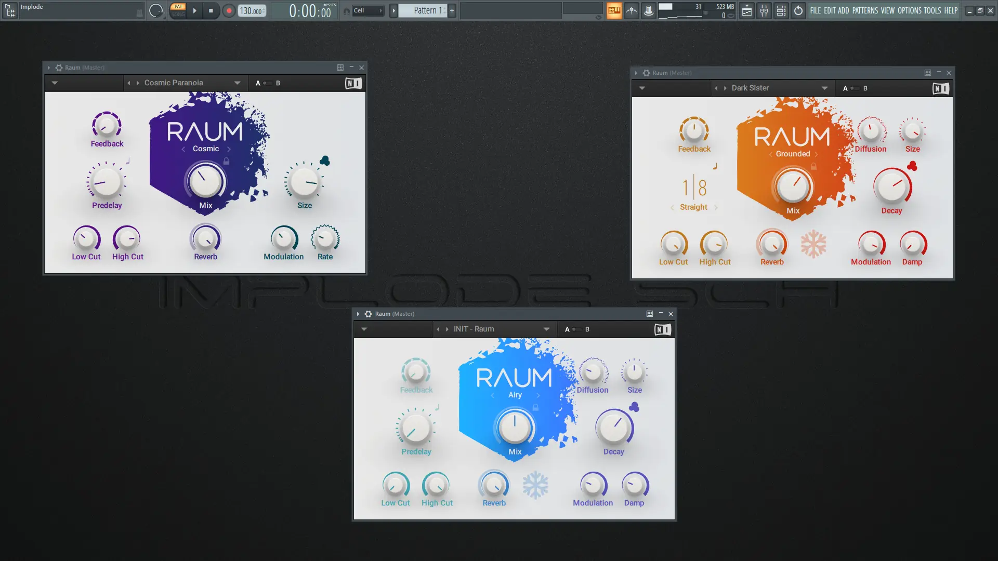998x561 pixels.
Task: Open plugin options gear of the INIT Raum window
Action: pyautogui.click(x=368, y=314)
